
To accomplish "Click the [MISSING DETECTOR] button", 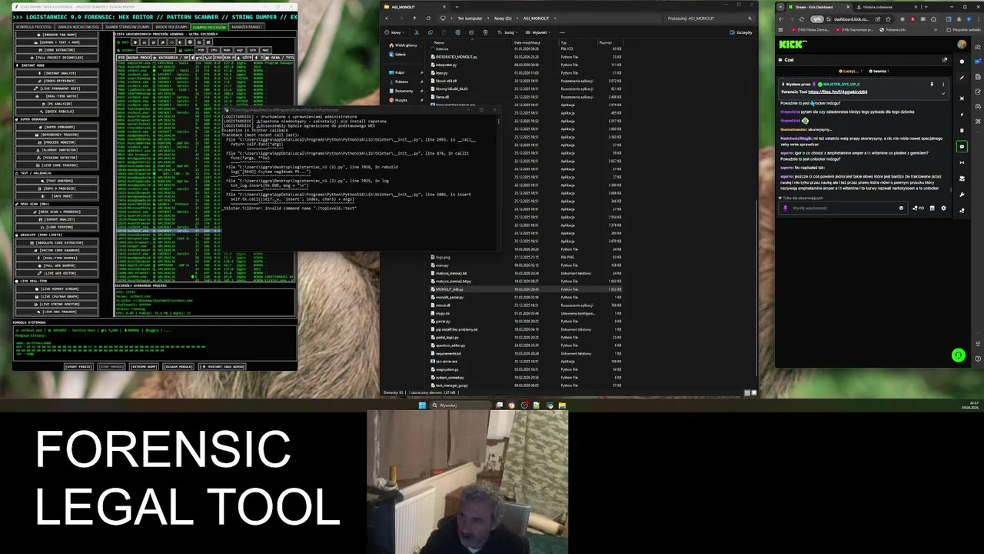I will click(57, 158).
